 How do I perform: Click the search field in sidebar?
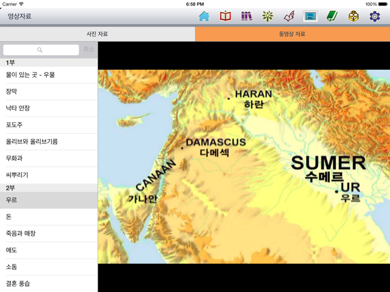[x=41, y=50]
